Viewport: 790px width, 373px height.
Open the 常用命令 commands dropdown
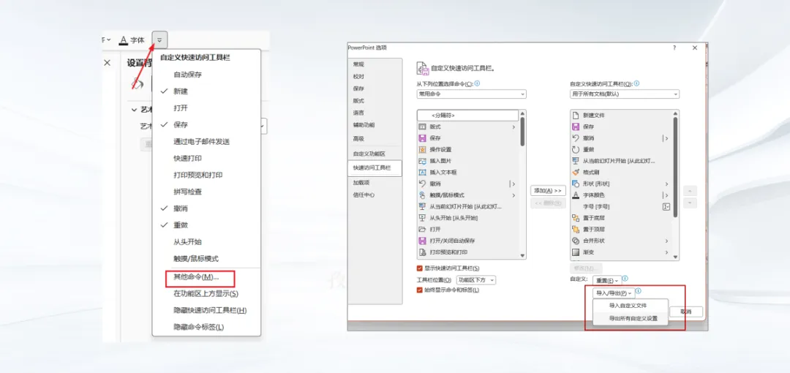click(x=472, y=94)
